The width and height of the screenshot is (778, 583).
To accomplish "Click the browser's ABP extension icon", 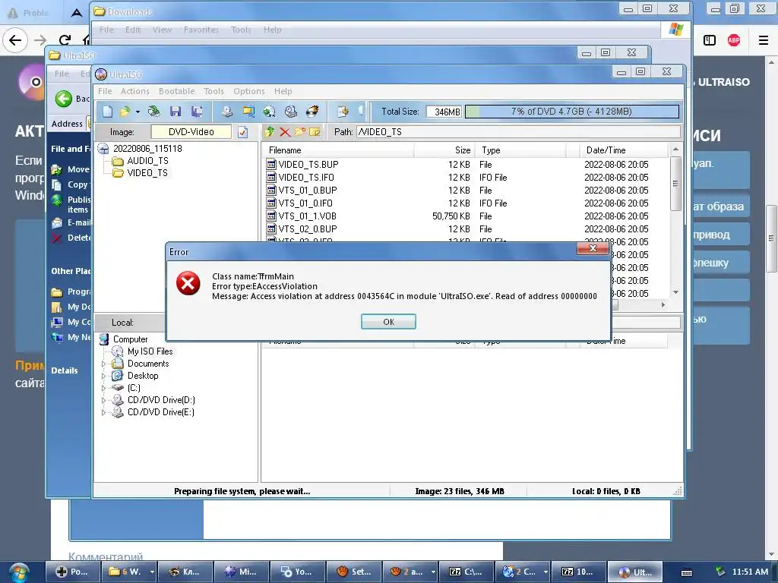I will (734, 40).
